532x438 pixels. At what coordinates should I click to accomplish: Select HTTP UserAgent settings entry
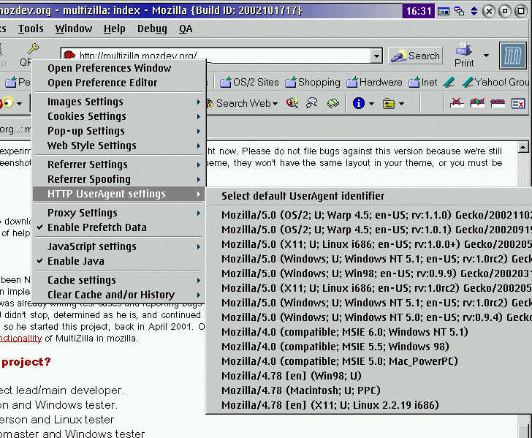[119, 194]
